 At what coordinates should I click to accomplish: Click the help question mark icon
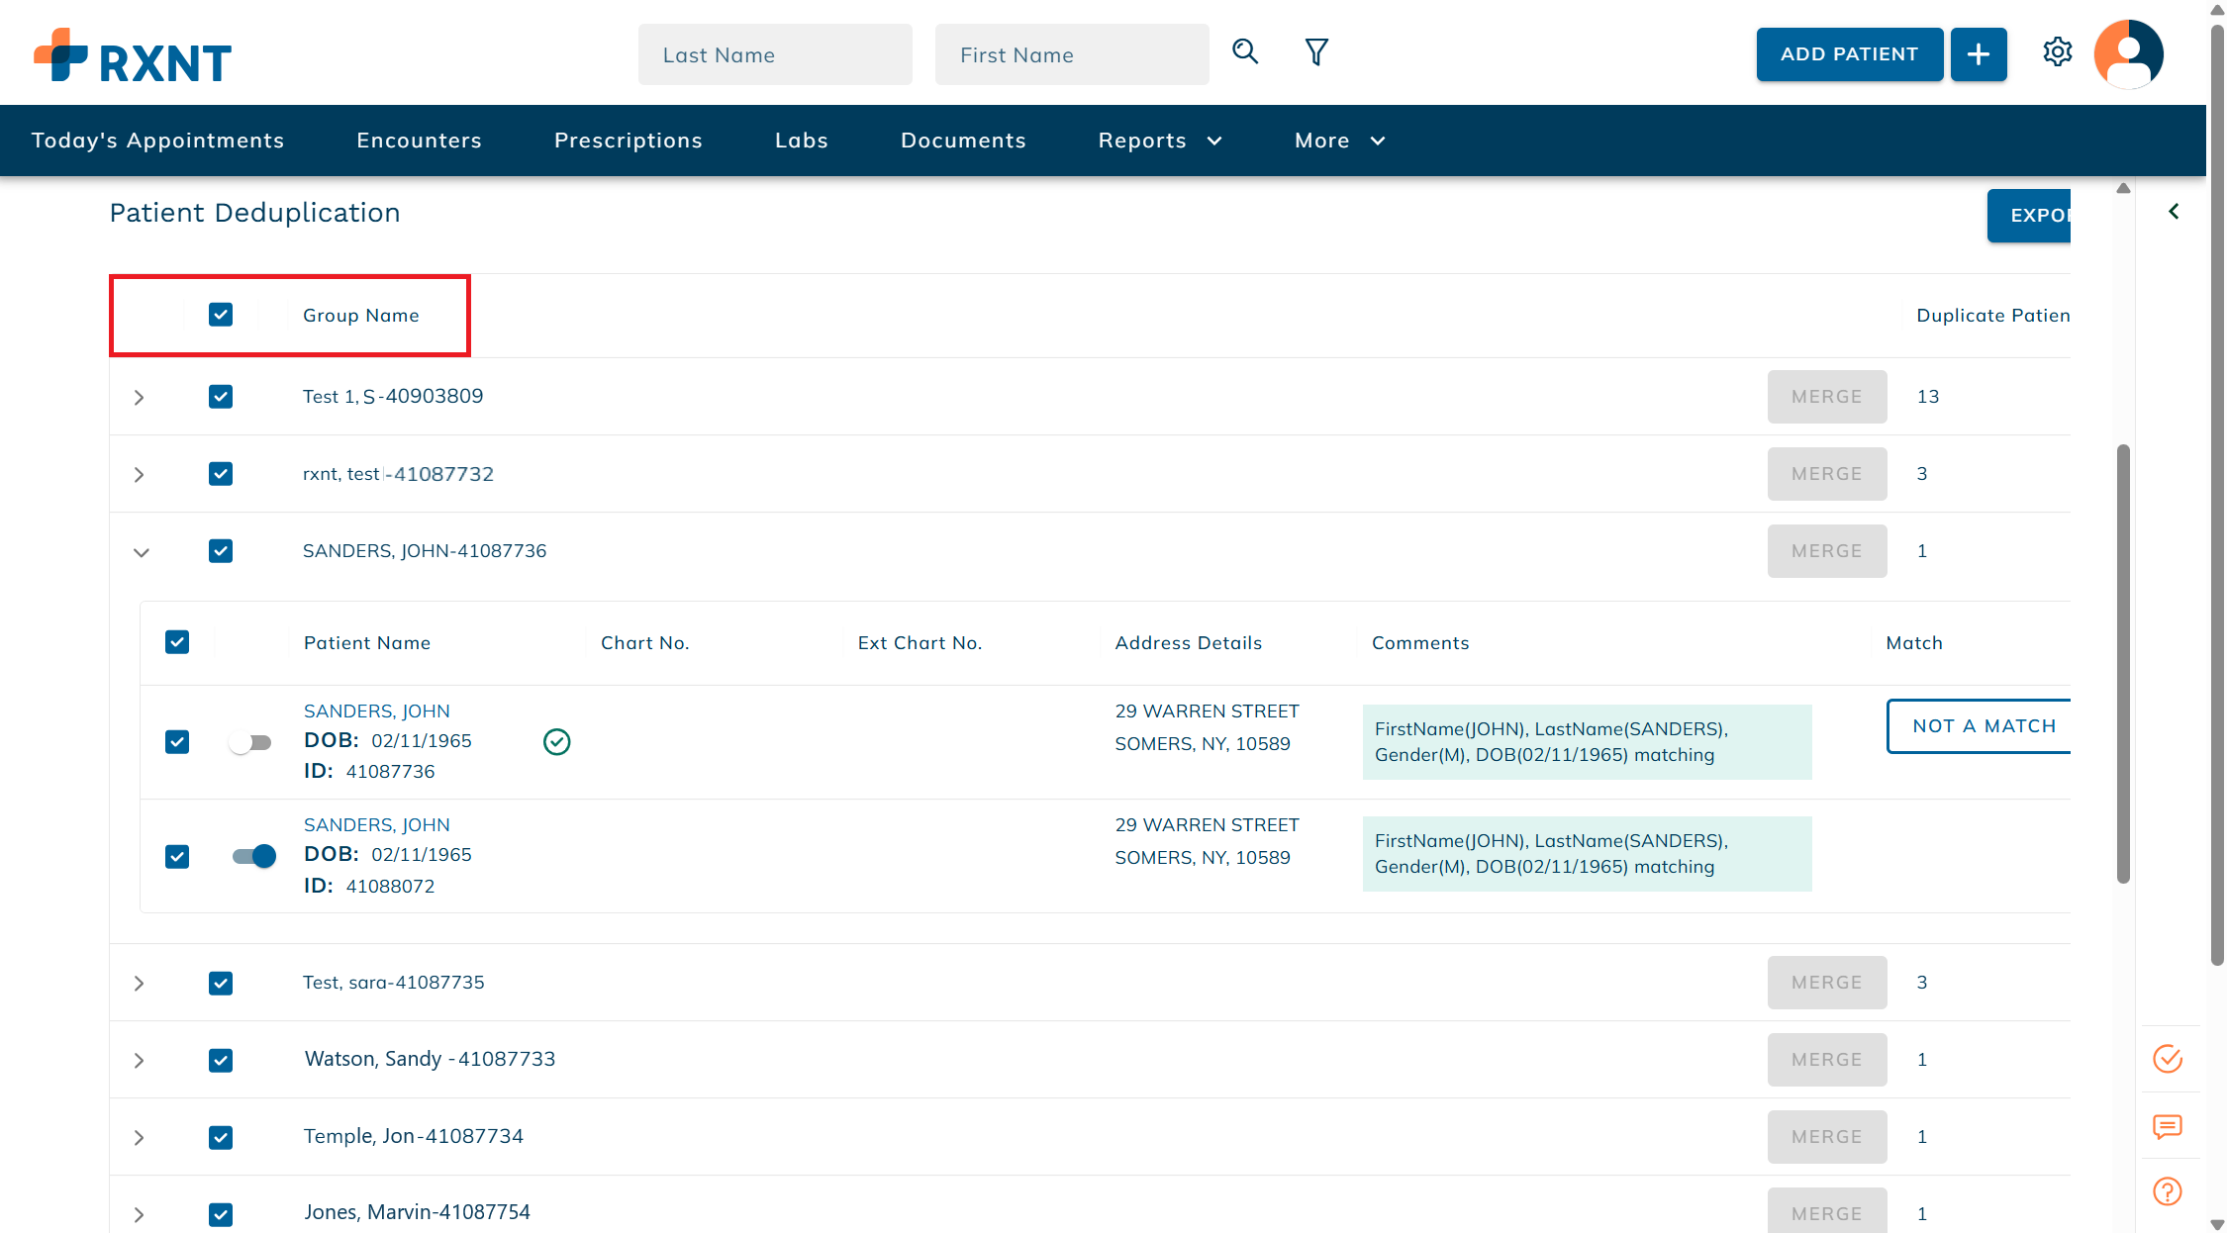pos(2168,1191)
